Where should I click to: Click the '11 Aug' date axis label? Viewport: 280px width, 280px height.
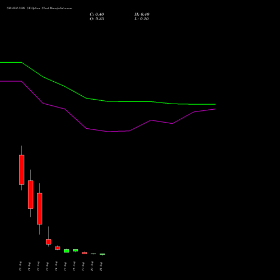(x=29, y=266)
